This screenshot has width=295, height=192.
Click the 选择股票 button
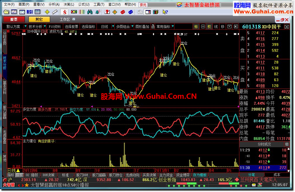click(x=71, y=27)
